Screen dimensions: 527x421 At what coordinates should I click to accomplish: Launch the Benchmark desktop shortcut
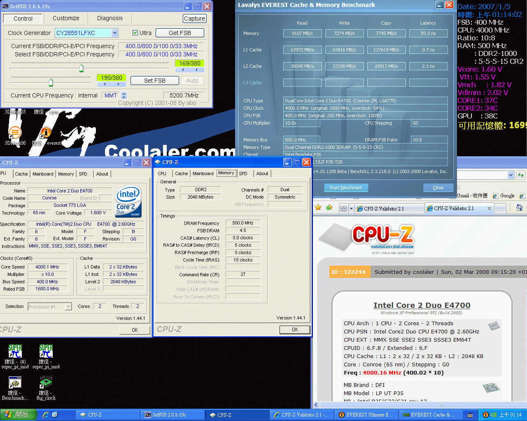tap(15, 383)
